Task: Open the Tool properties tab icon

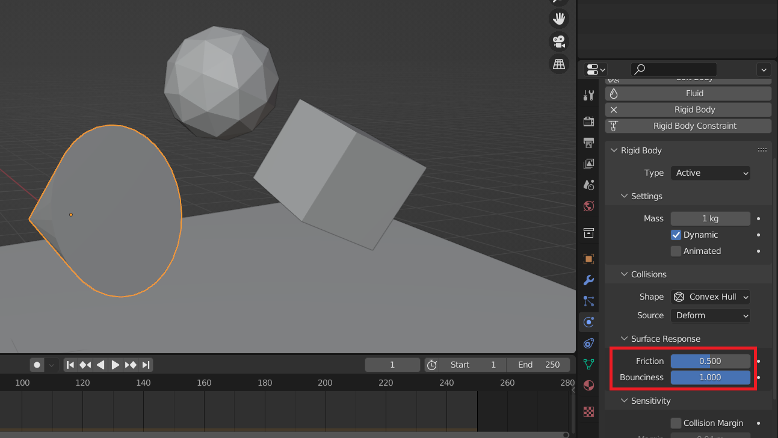Action: click(588, 95)
